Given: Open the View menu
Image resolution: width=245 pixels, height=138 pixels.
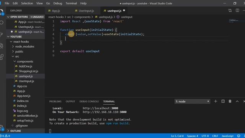Looking at the screenshot, I should coord(39,3).
